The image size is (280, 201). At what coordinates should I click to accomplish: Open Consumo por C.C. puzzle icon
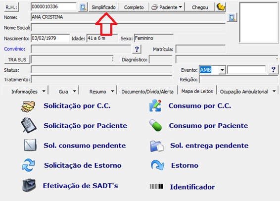pos(155,106)
